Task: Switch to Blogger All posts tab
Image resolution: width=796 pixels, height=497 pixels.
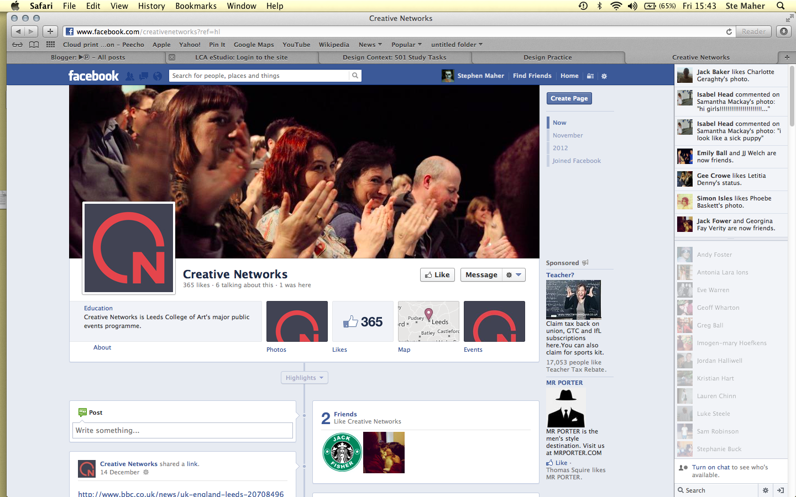Action: pyautogui.click(x=87, y=57)
